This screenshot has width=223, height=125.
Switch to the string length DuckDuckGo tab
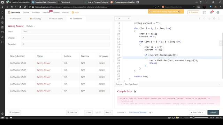(123, 2)
